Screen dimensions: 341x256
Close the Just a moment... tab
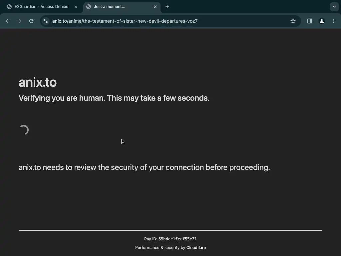pos(155,7)
